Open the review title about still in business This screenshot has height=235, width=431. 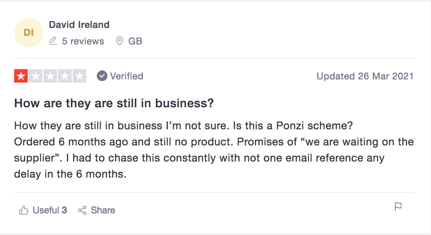pyautogui.click(x=114, y=103)
